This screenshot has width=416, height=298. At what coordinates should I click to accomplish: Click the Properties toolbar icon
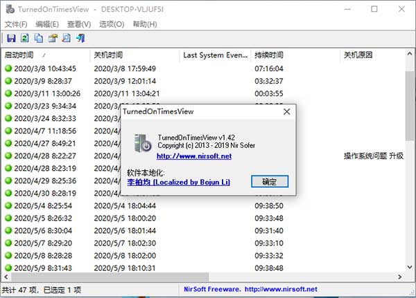[52, 38]
